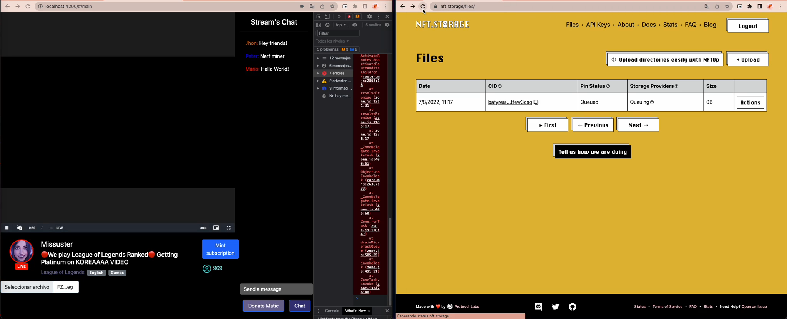This screenshot has width=787, height=319.
Task: Click the 5 problemas issues summary
Action: (337, 49)
